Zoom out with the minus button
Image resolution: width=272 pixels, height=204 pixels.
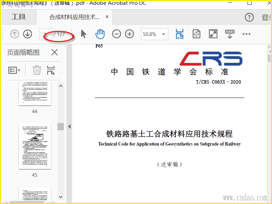pyautogui.click(x=116, y=34)
